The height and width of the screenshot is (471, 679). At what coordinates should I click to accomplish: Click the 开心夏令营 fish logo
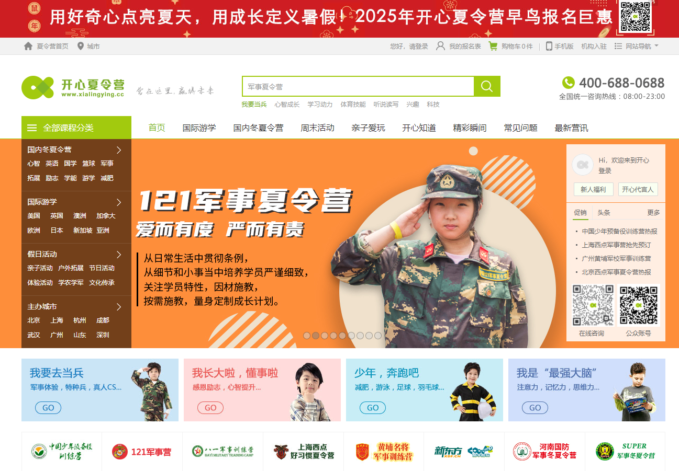pos(38,87)
